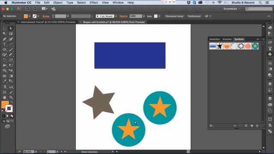The width and height of the screenshot is (274, 154).
Task: Open the fill color dropdown in control bar
Action: (29, 16)
